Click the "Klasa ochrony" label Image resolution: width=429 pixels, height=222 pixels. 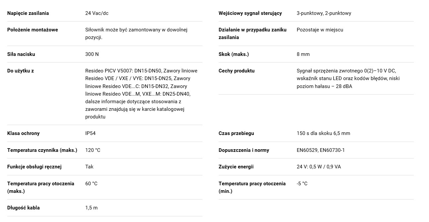tap(24, 133)
